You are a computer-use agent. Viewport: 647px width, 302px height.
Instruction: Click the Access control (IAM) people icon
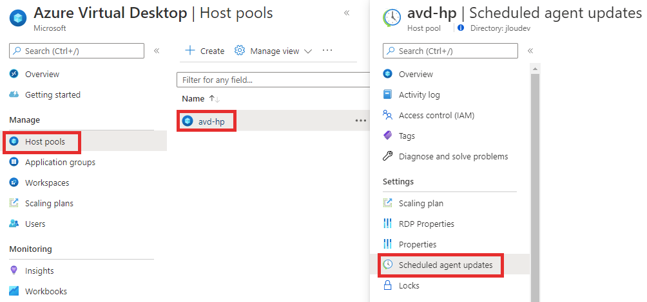click(387, 115)
